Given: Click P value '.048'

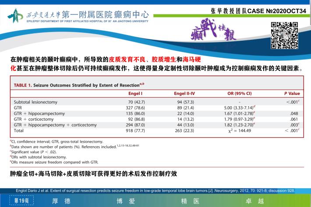Looking at the screenshot, I should point(294,114).
